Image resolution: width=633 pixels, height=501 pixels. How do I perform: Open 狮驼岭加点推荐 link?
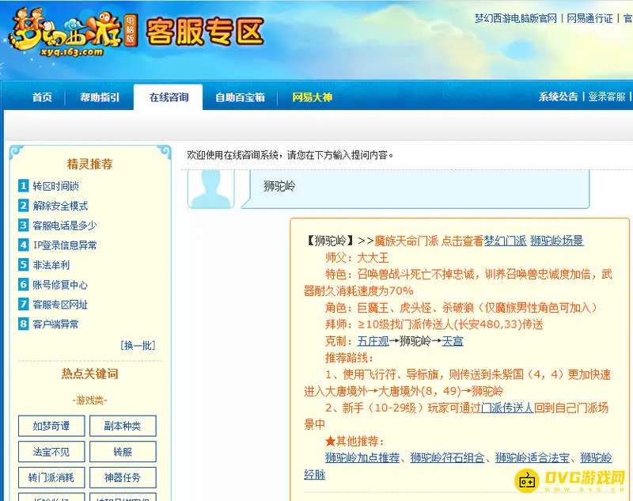click(x=362, y=457)
